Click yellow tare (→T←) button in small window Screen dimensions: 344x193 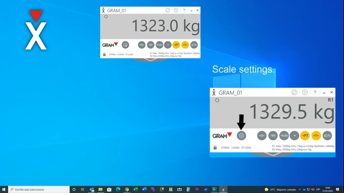pyautogui.click(x=185, y=45)
